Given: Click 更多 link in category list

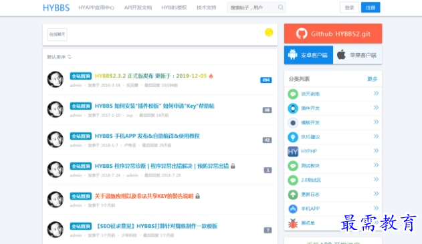Looking at the screenshot, I should (x=373, y=79).
